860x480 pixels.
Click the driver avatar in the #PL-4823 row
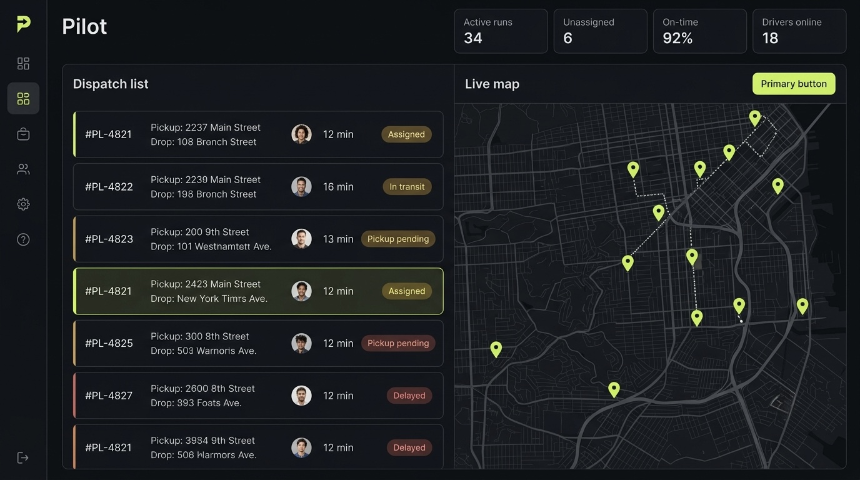tap(301, 239)
